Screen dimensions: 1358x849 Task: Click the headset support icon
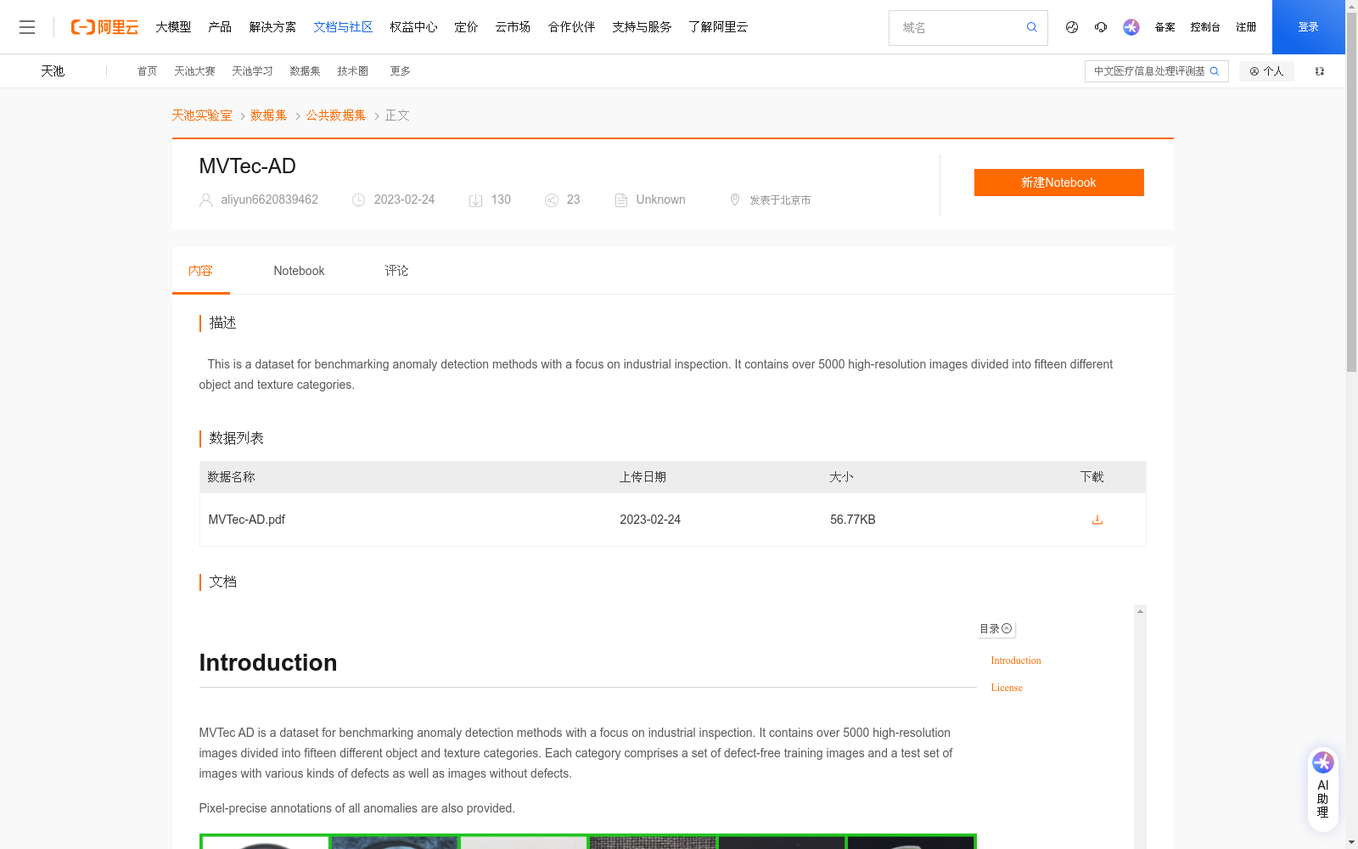pyautogui.click(x=1101, y=27)
